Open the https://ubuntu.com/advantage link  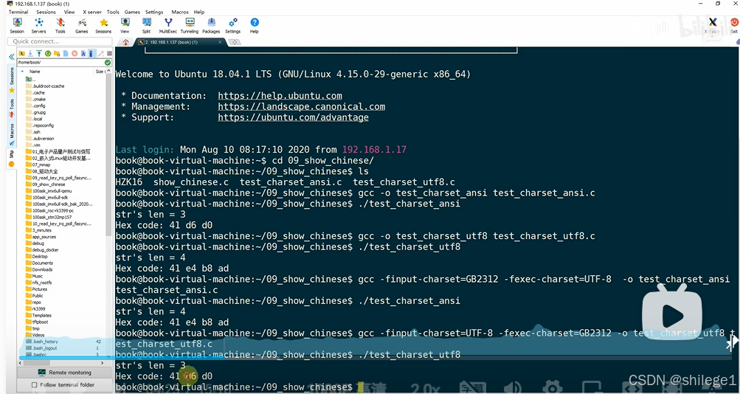coord(293,117)
